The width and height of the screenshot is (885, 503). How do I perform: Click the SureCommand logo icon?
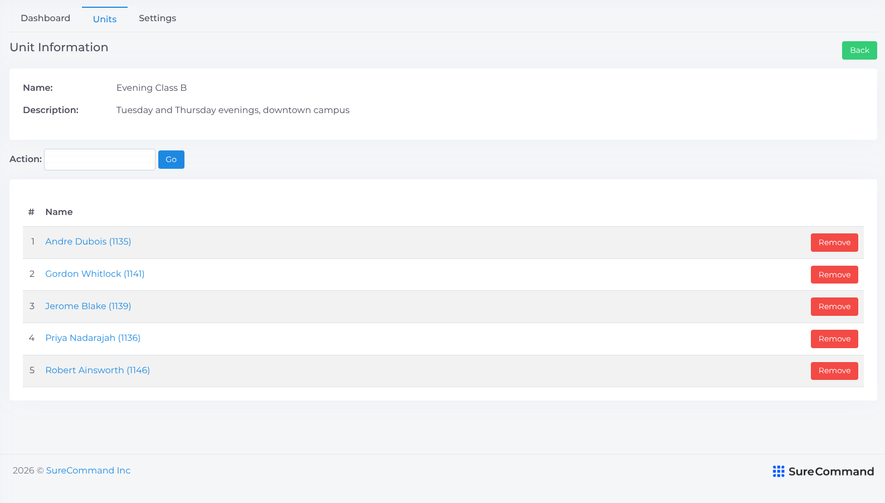pyautogui.click(x=779, y=472)
